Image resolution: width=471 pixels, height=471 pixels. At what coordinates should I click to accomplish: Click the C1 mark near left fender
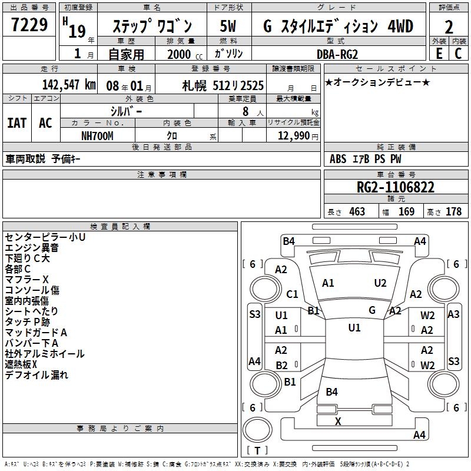pos(292,294)
